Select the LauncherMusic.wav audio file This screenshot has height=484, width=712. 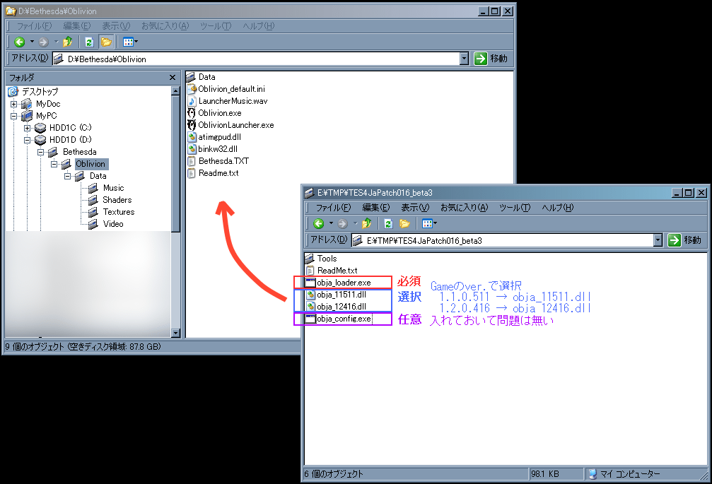click(x=232, y=101)
